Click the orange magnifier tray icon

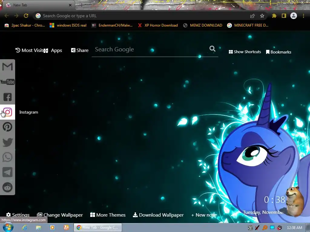(265, 228)
